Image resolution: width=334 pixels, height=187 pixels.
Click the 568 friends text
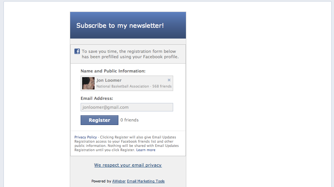tap(162, 86)
